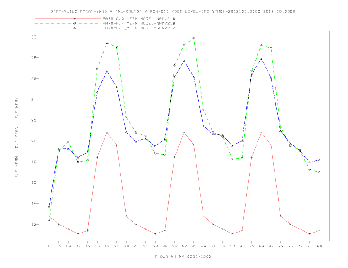
Task: Click the red plus marker at hour 84
Action: pyautogui.click(x=319, y=230)
